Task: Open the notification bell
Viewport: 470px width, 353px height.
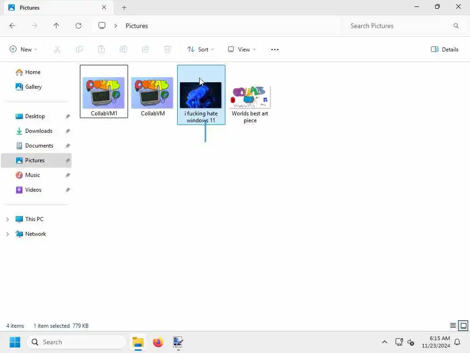Action: (457, 342)
